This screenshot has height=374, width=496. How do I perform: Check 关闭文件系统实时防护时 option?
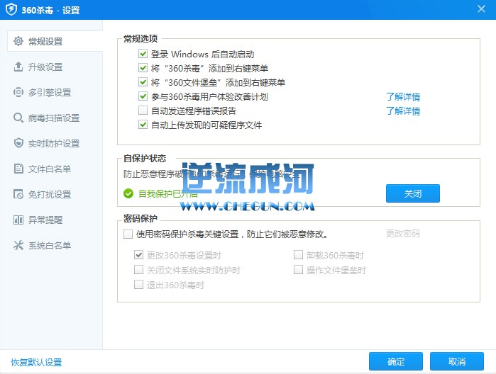point(138,270)
